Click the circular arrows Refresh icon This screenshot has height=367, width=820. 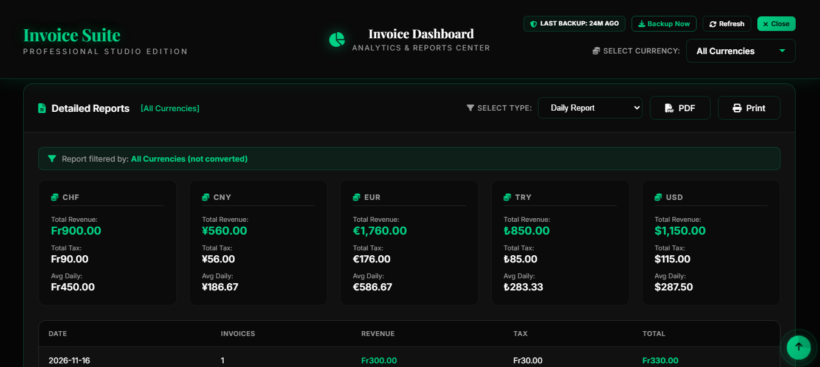click(713, 24)
